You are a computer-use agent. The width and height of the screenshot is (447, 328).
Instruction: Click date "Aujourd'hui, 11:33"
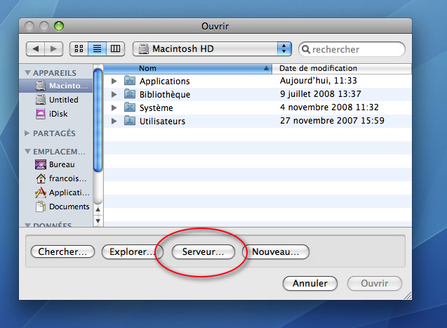click(x=318, y=81)
